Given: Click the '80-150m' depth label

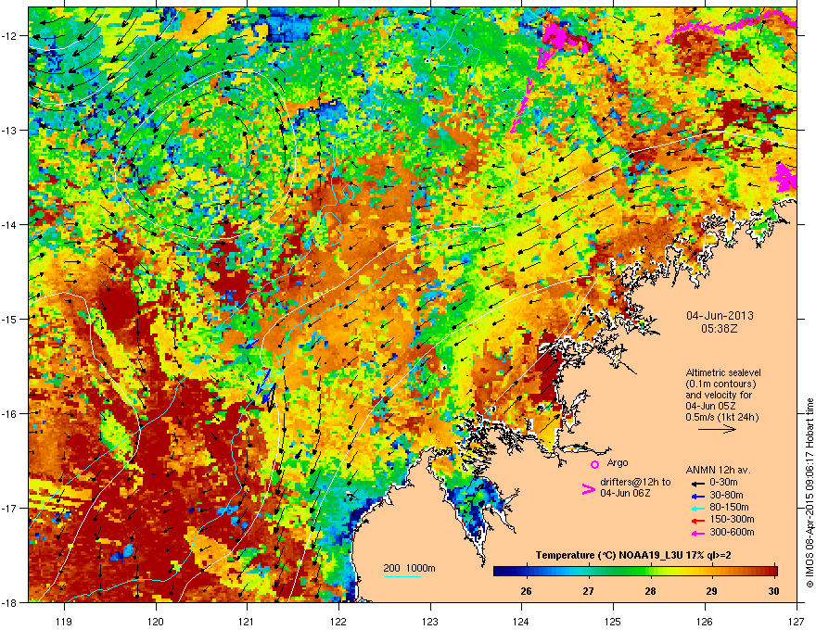Looking at the screenshot, I should [729, 508].
